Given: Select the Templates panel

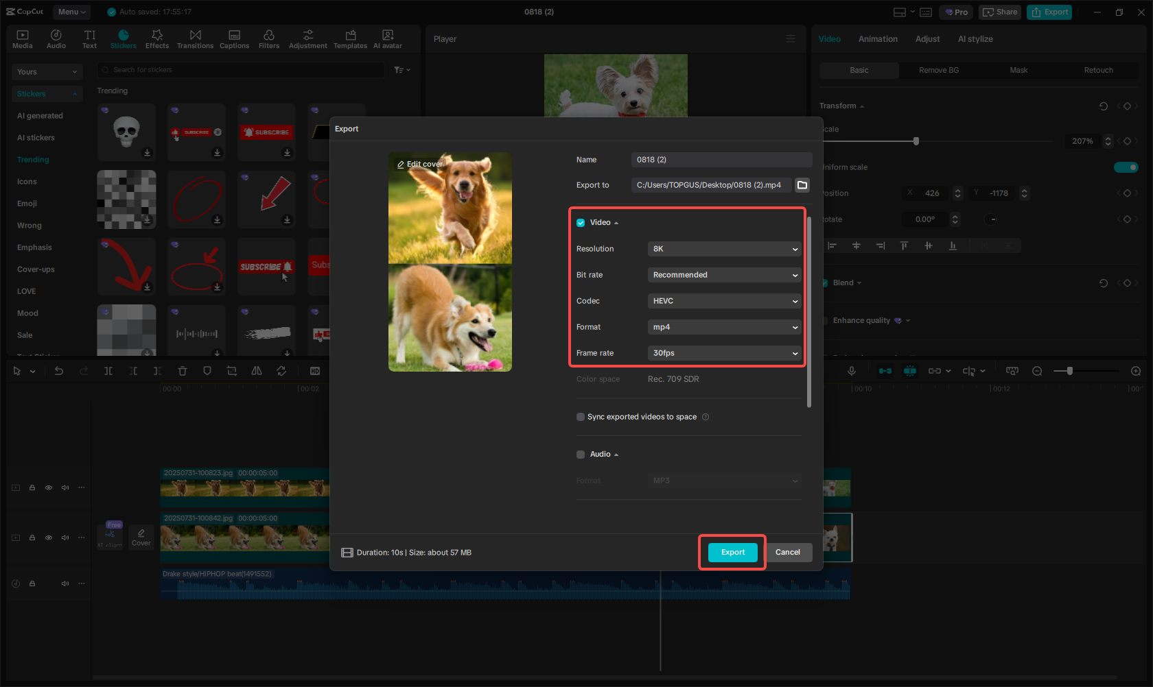Looking at the screenshot, I should [350, 38].
